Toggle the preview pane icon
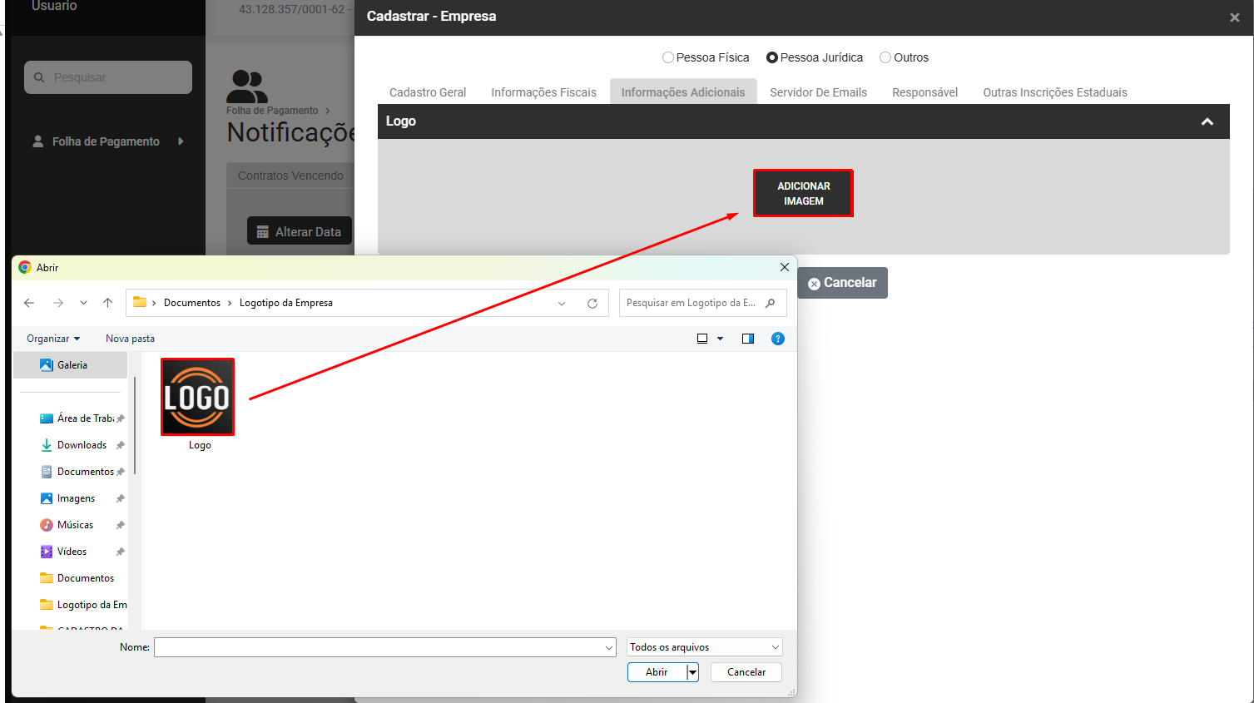 (748, 339)
